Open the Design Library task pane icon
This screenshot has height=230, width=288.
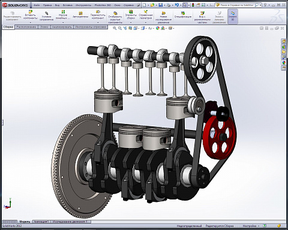click(x=284, y=47)
